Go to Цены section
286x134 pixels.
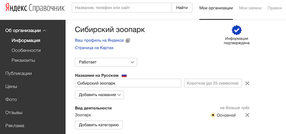click(x=11, y=87)
